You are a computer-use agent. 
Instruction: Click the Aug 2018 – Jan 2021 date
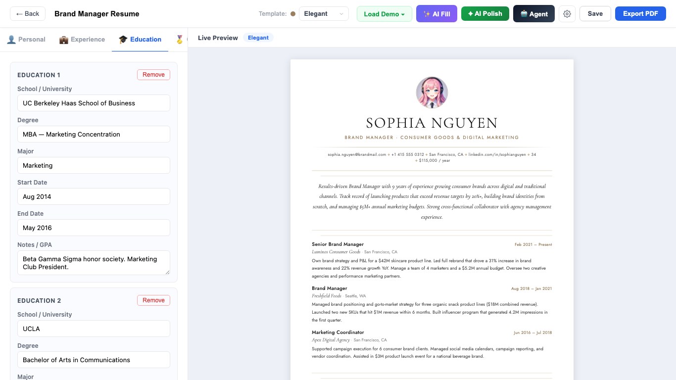tap(531, 288)
